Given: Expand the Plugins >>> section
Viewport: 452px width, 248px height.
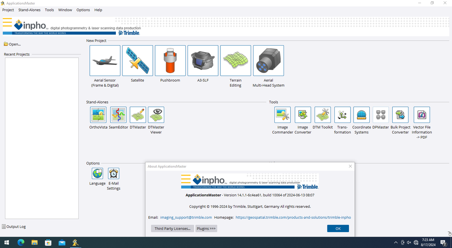Looking at the screenshot, I should [206, 229].
